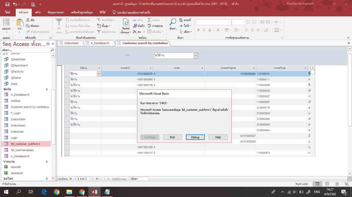Collapse the รายงาน (Reports) group chevron
This screenshot has height=197, width=352.
click(47, 162)
